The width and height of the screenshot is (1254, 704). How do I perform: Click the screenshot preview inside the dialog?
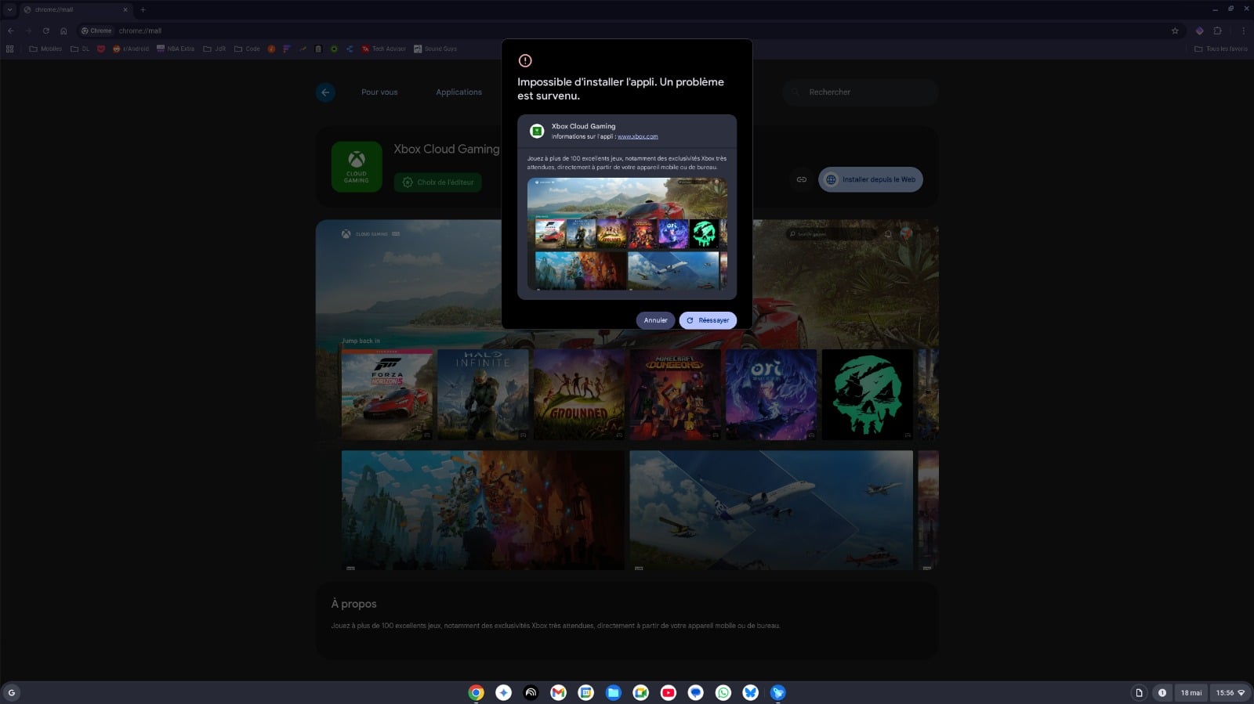[x=627, y=234]
